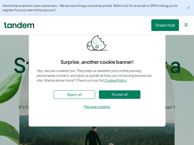Open the hamburger navigation menu
Screen dimensions: 194x145
[186, 25]
